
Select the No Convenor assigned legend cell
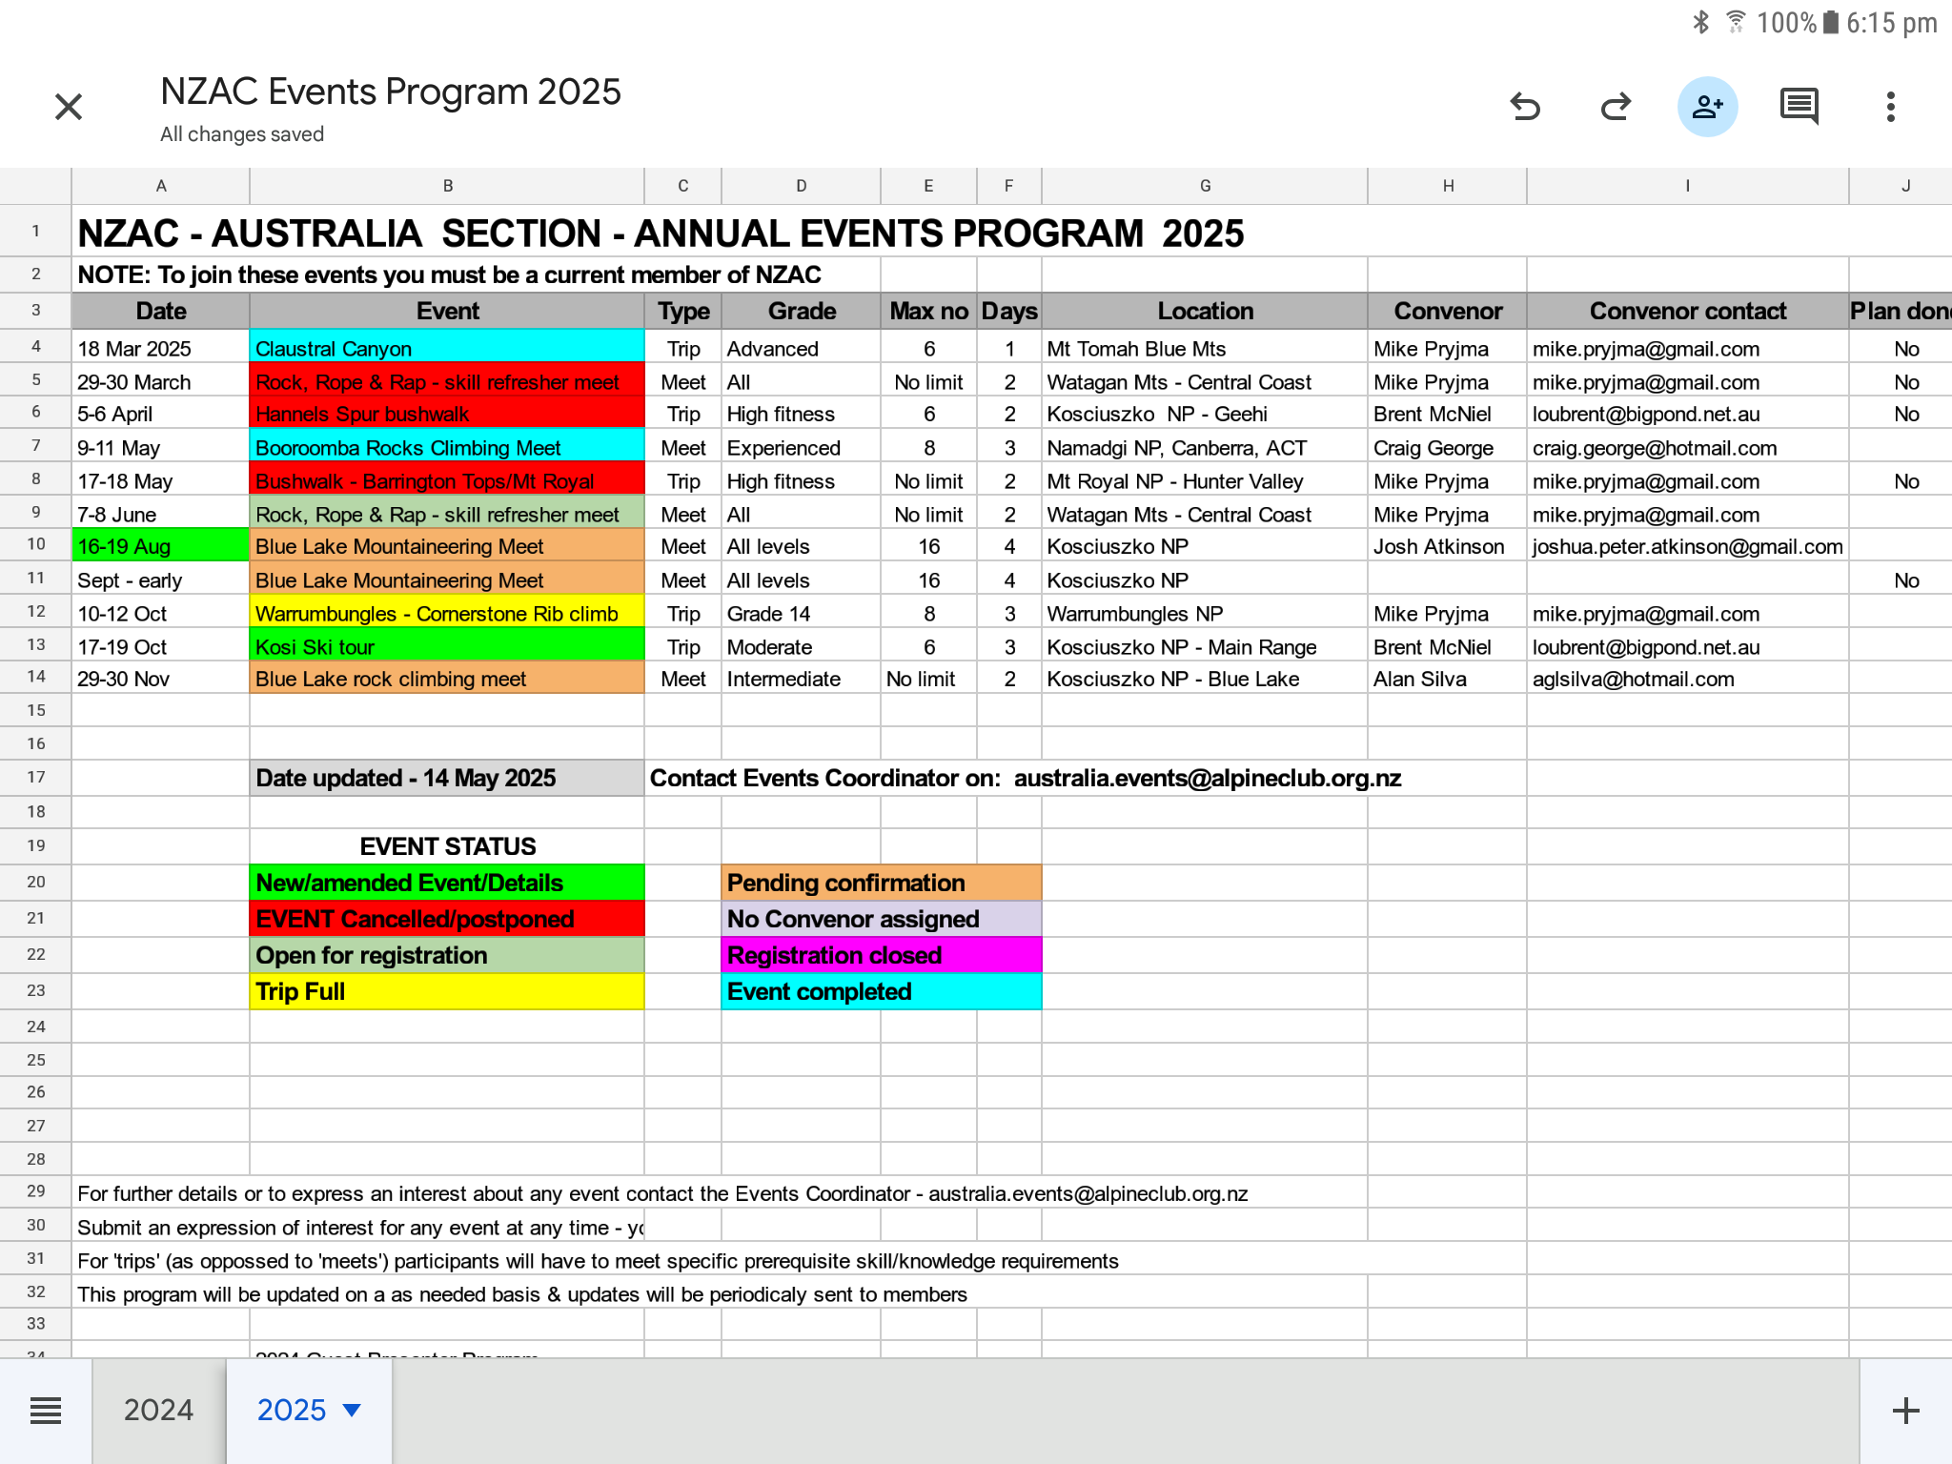[882, 919]
